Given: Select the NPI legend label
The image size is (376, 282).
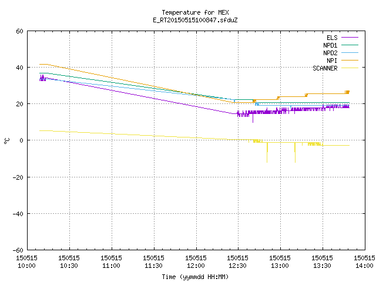Looking at the screenshot, I should pyautogui.click(x=332, y=61).
